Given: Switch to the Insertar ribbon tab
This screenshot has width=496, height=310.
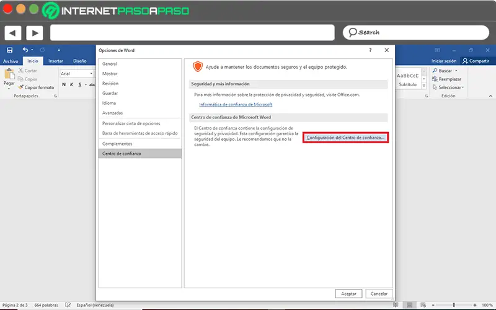Looking at the screenshot, I should click(56, 61).
